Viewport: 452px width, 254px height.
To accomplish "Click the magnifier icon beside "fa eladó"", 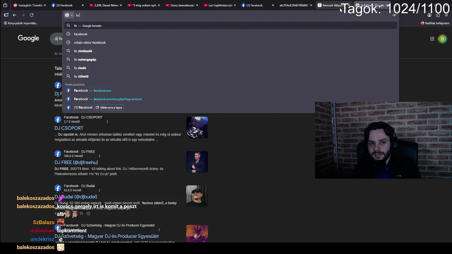I will coord(69,68).
